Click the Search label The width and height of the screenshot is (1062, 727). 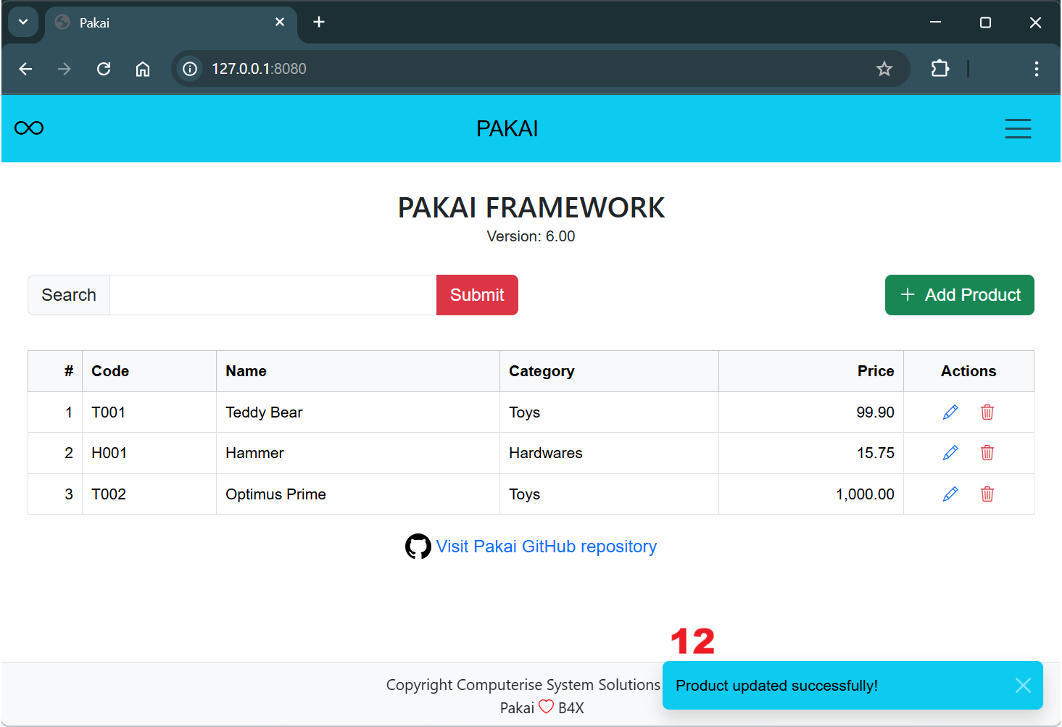point(69,295)
